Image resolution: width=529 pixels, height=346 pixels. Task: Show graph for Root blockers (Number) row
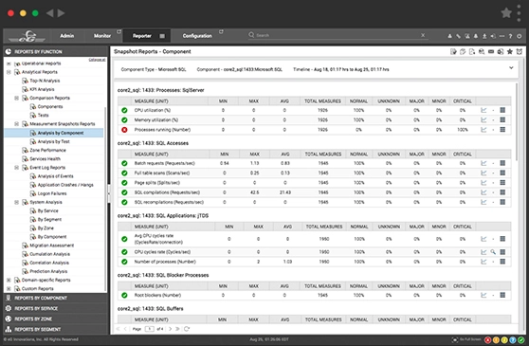point(483,295)
